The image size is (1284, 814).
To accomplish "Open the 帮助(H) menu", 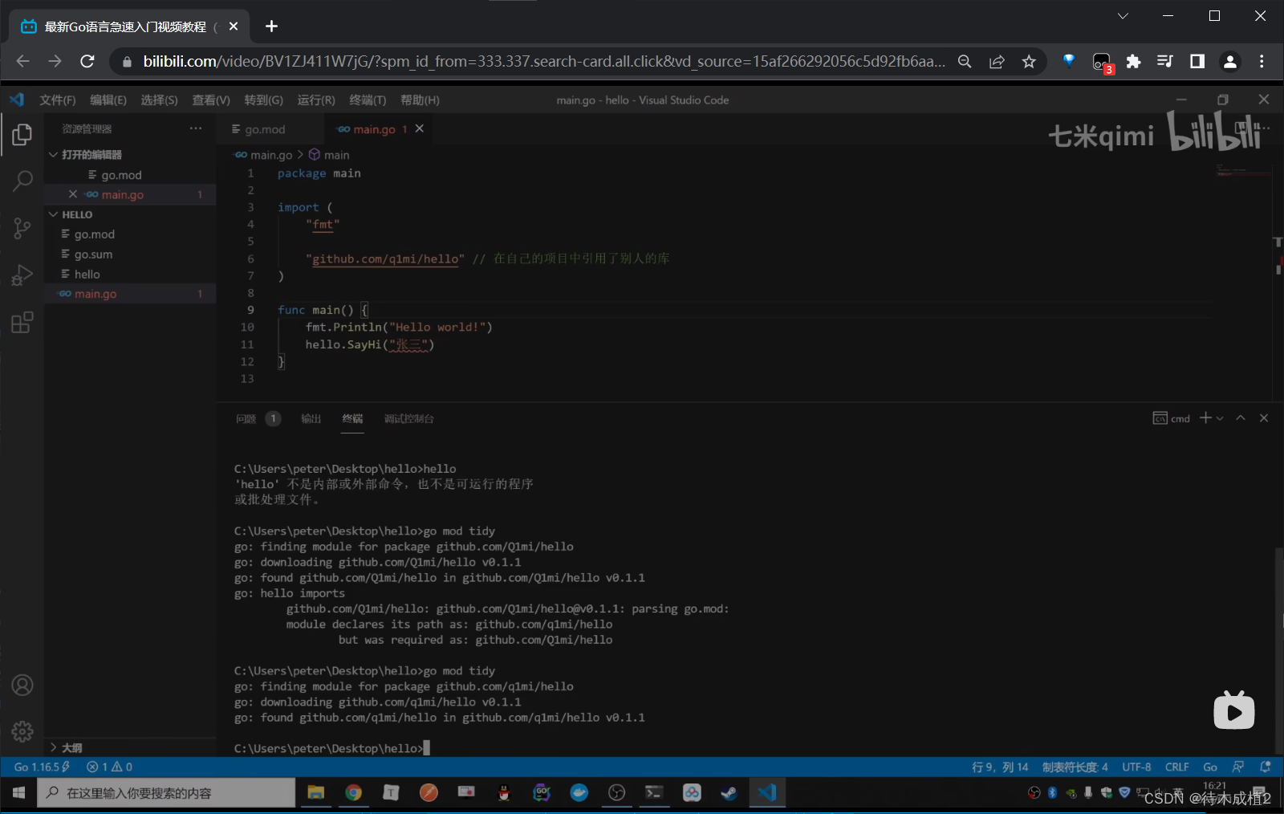I will 420,100.
